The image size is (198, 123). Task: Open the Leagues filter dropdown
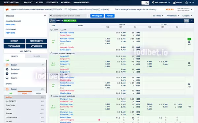click(x=187, y=16)
